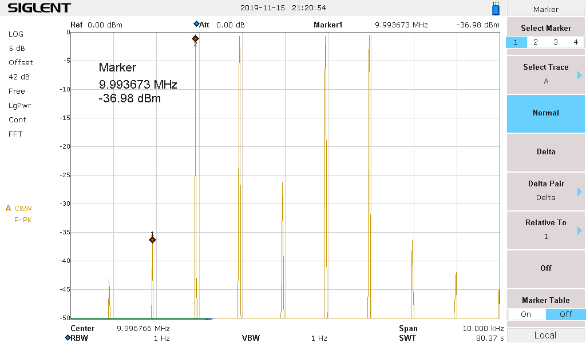Image resolution: width=586 pixels, height=343 pixels.
Task: Select marker 1 diamond on the trace
Action: 152,240
